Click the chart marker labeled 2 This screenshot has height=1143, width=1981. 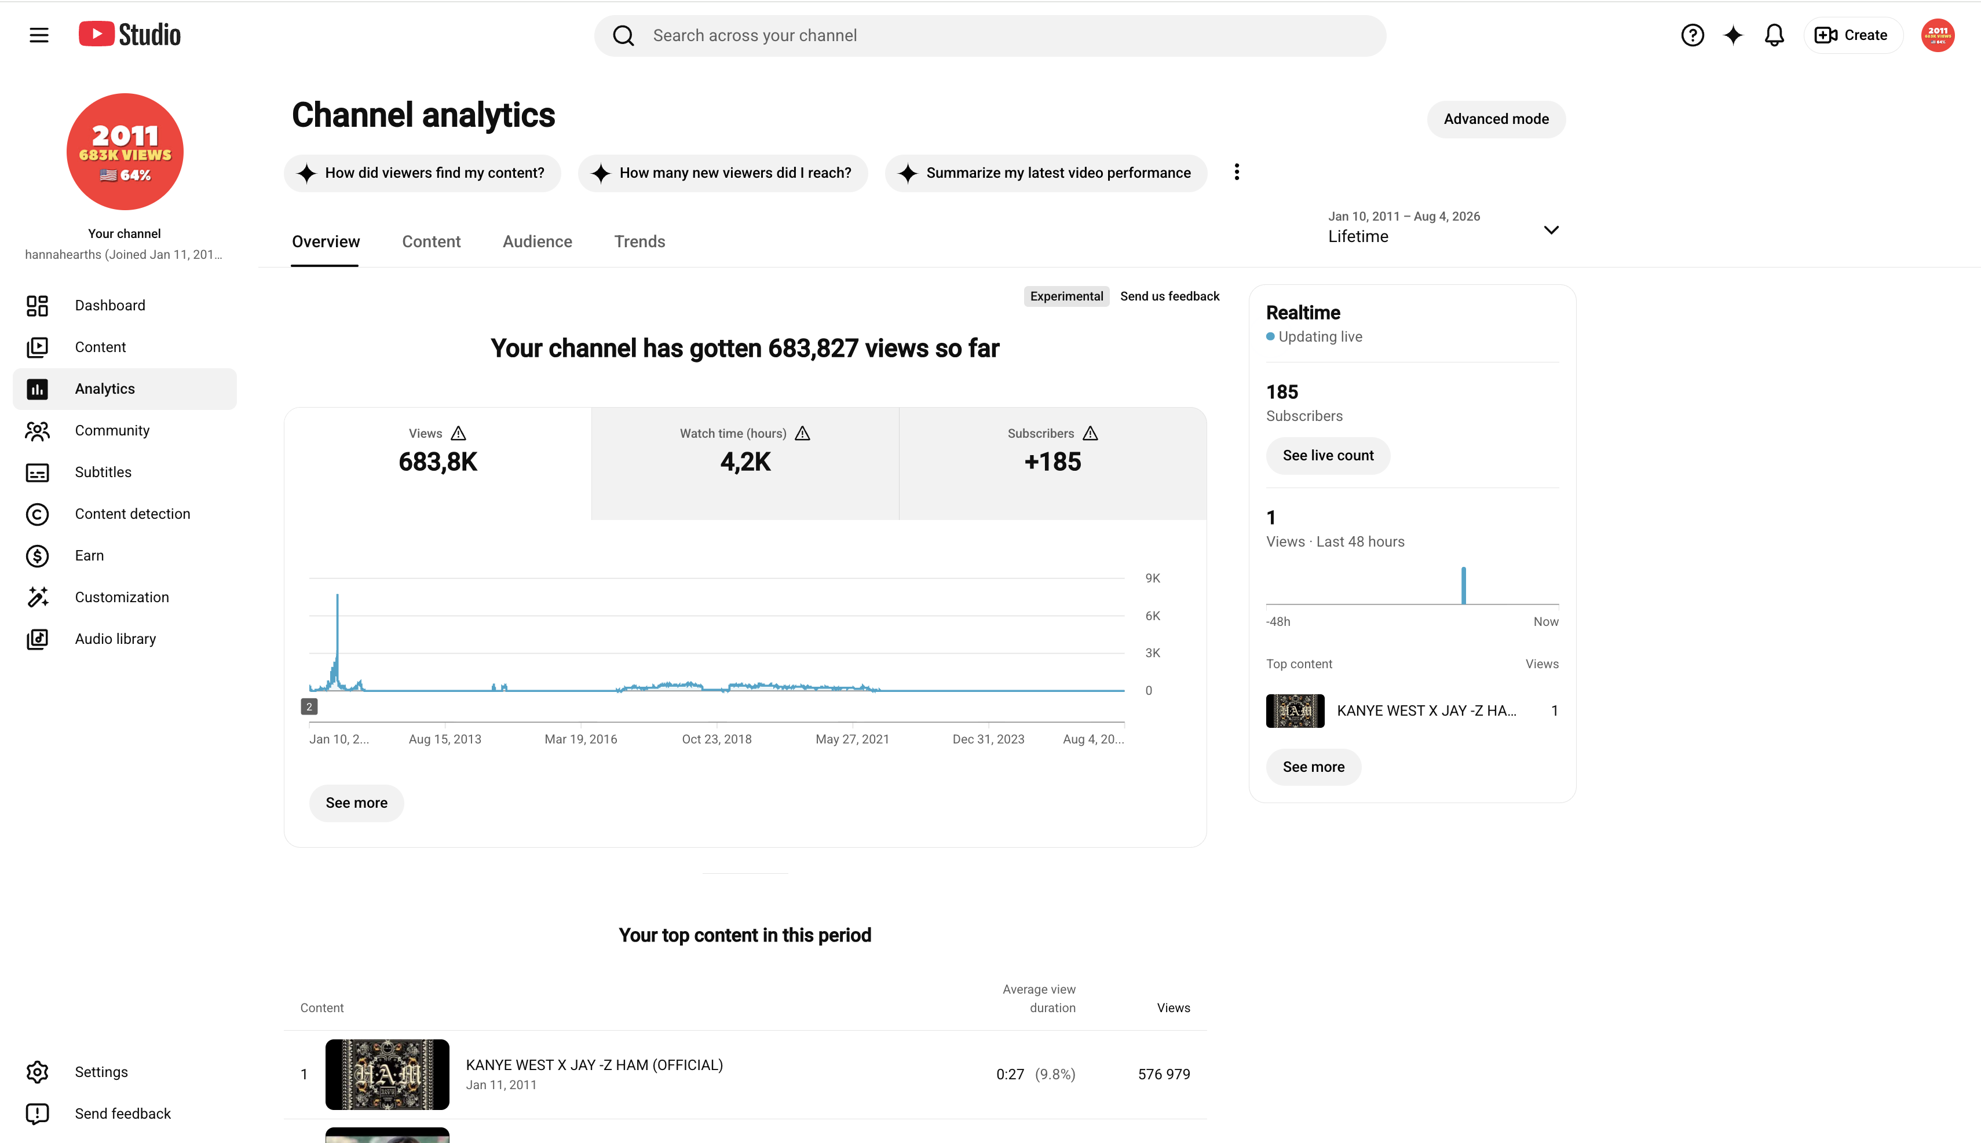click(x=309, y=708)
